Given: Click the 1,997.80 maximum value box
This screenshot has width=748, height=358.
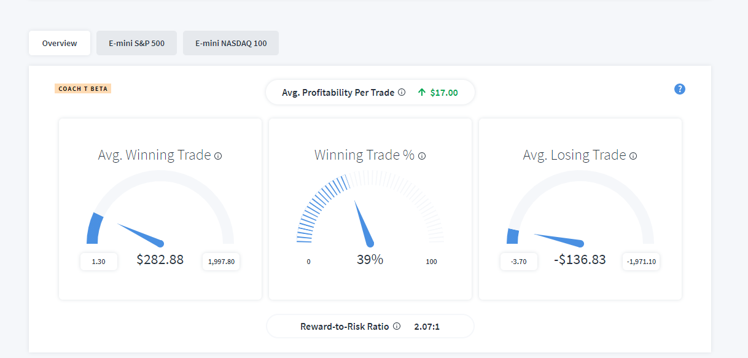Looking at the screenshot, I should [221, 262].
